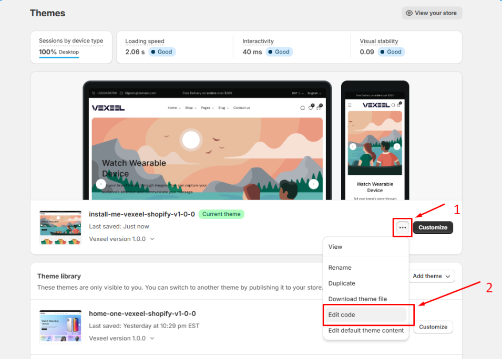Click the VEXEEL logo in desktop preview
The width and height of the screenshot is (502, 359).
(108, 108)
